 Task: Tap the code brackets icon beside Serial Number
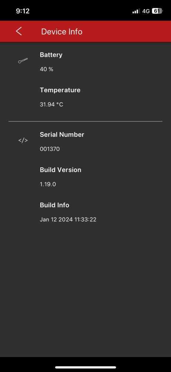(x=23, y=141)
